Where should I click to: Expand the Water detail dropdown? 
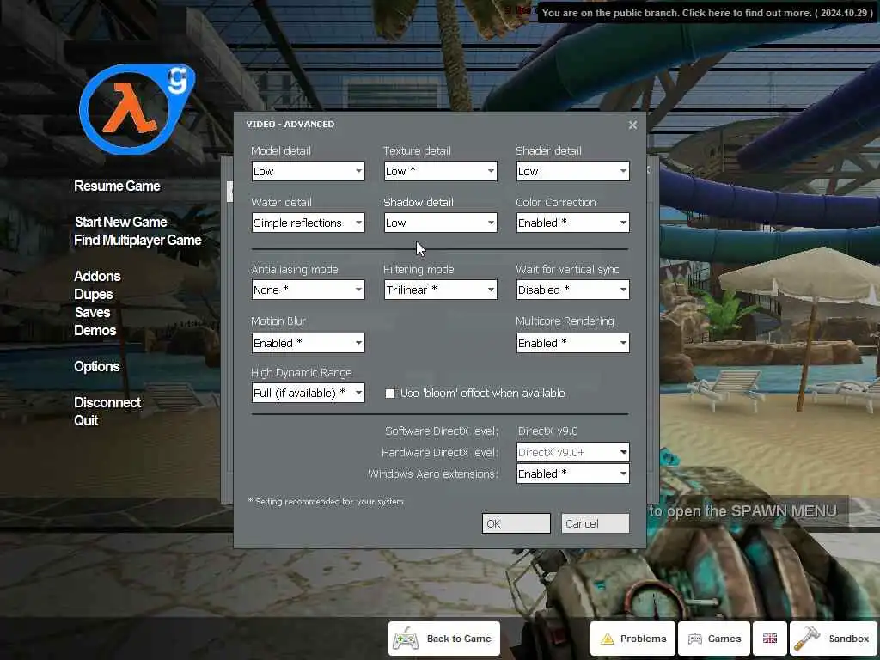[309, 223]
